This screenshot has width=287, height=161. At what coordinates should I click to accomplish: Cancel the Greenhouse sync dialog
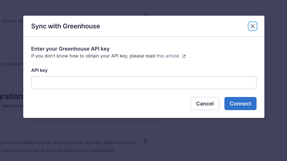pos(205,104)
